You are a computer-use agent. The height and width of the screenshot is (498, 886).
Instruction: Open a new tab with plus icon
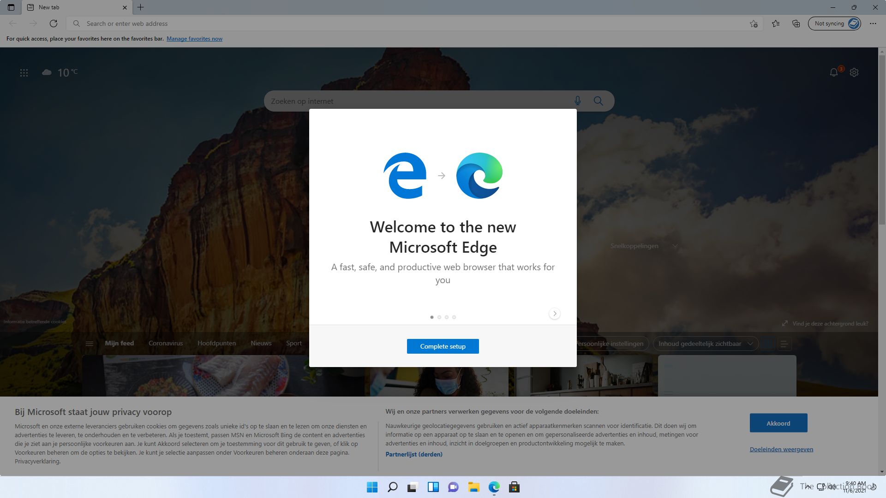[141, 7]
